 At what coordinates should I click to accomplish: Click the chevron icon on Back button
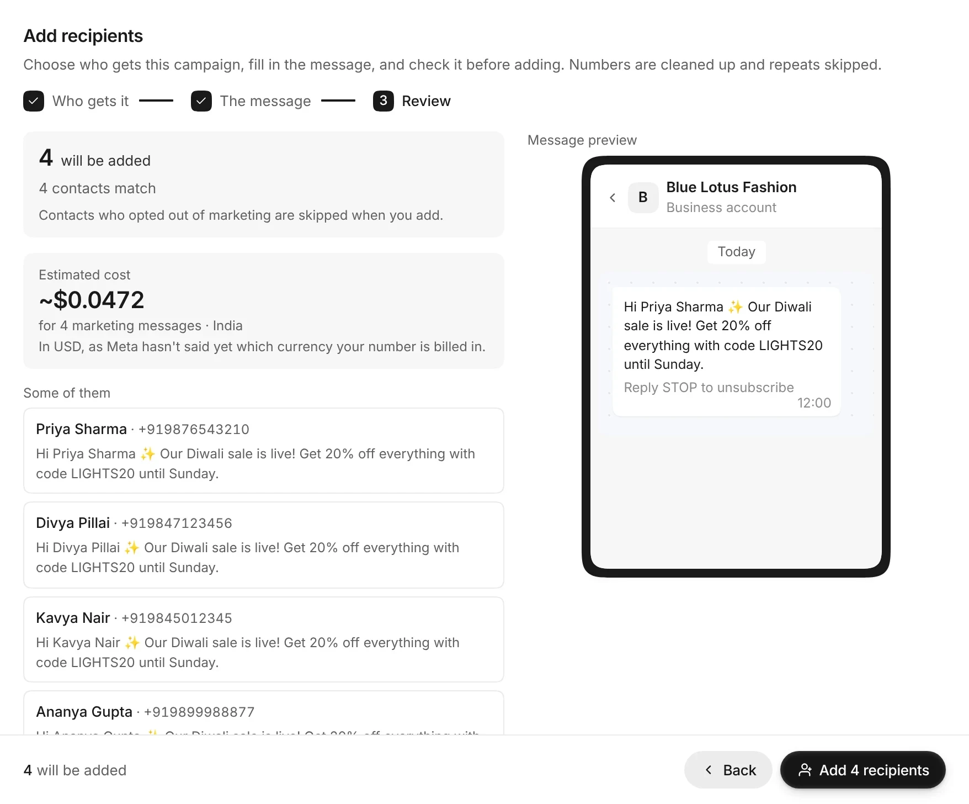pos(709,770)
